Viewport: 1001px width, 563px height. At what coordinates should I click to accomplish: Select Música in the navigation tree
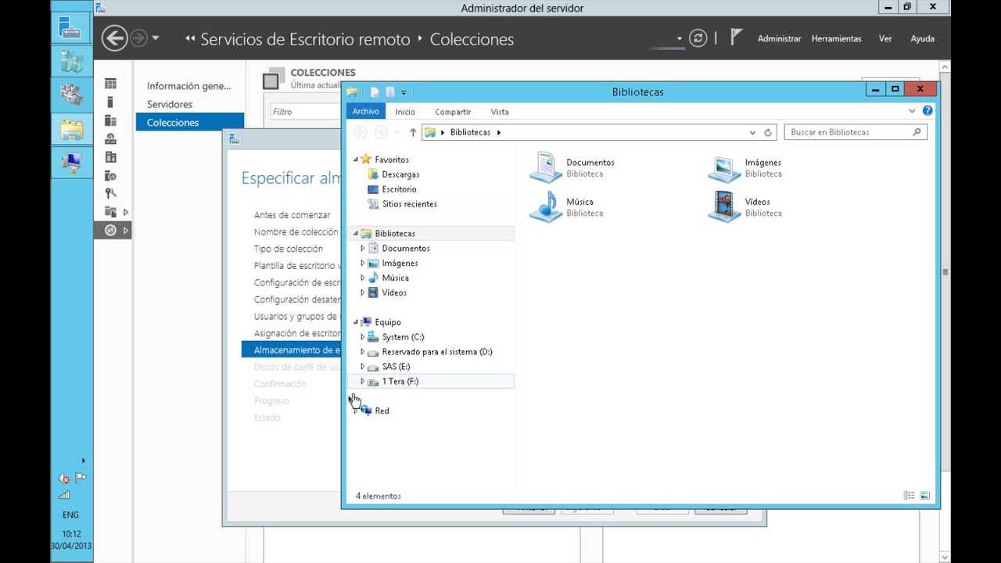click(395, 278)
